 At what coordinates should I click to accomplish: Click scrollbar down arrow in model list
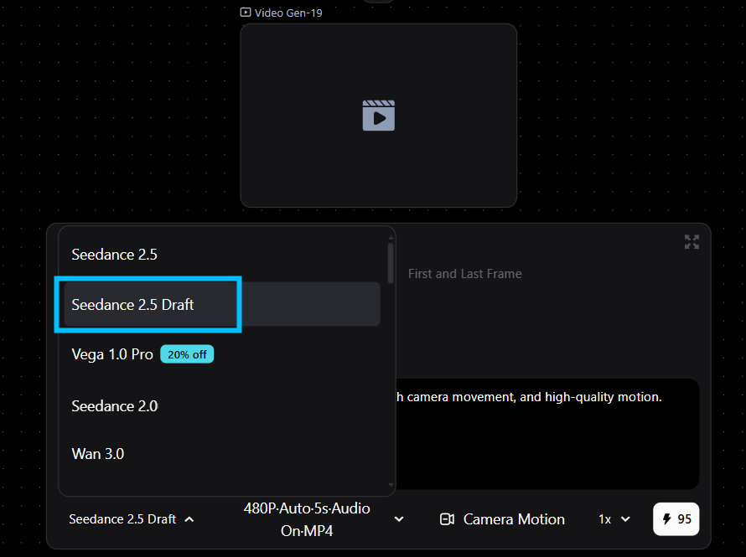coord(391,485)
